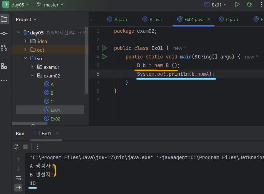This screenshot has height=194, width=264.
Task: Open more options in Run toolbar
Action: [37, 147]
